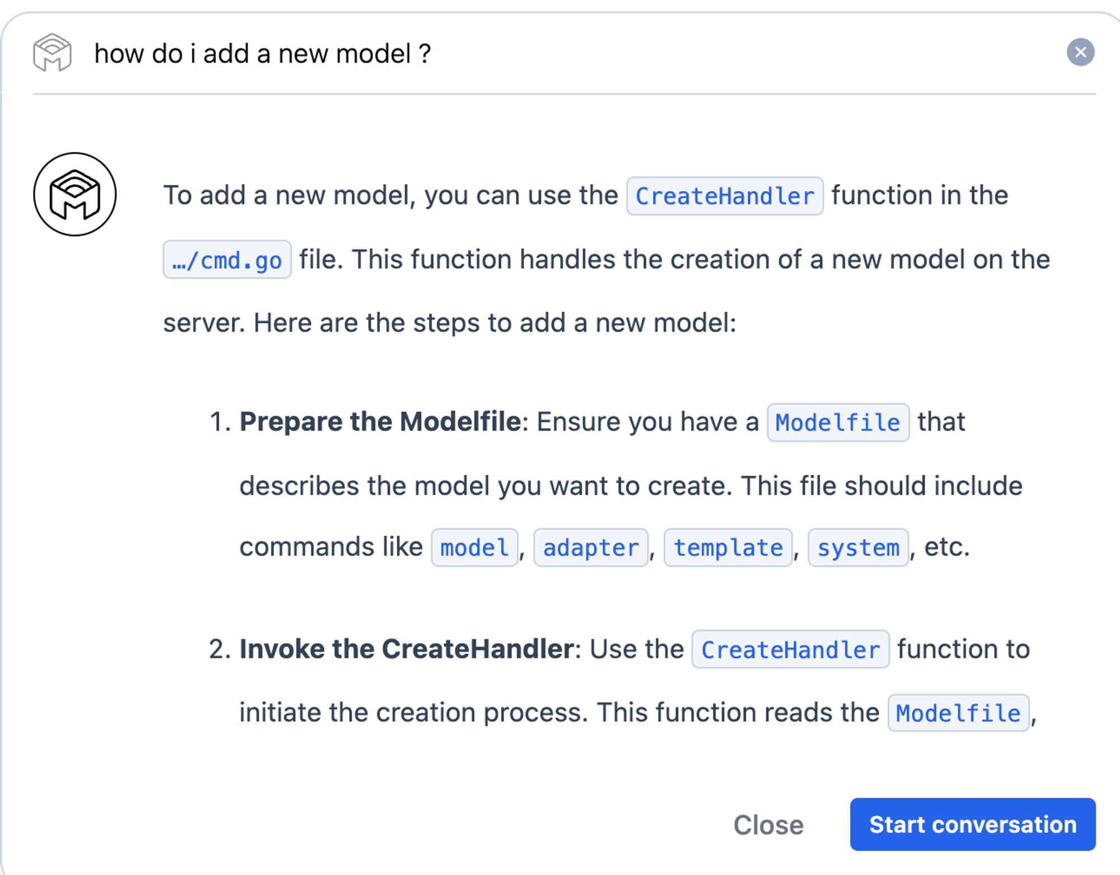1120x875 pixels.
Task: Select the "model" command chip
Action: tap(474, 548)
